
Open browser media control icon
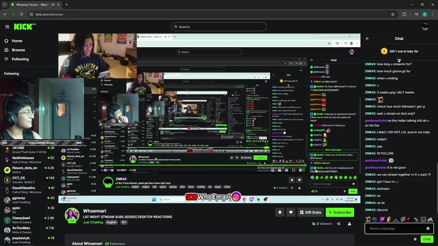(x=416, y=14)
